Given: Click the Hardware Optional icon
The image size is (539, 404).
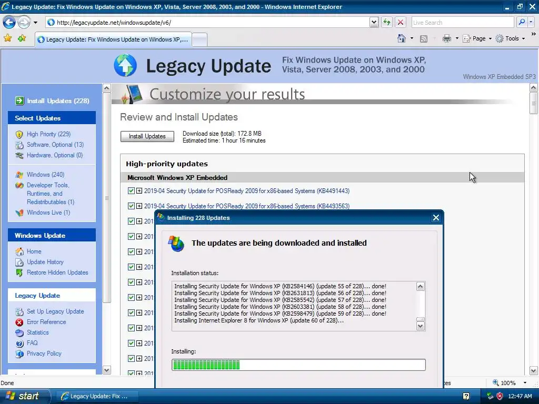Looking at the screenshot, I should coord(19,155).
